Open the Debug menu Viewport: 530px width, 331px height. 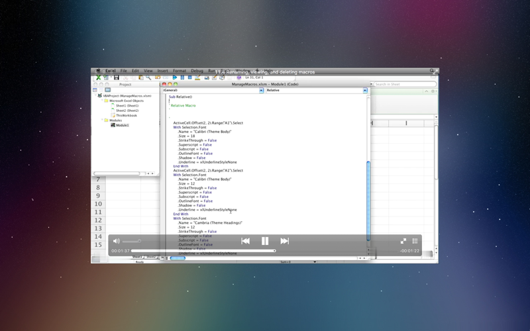coord(197,71)
